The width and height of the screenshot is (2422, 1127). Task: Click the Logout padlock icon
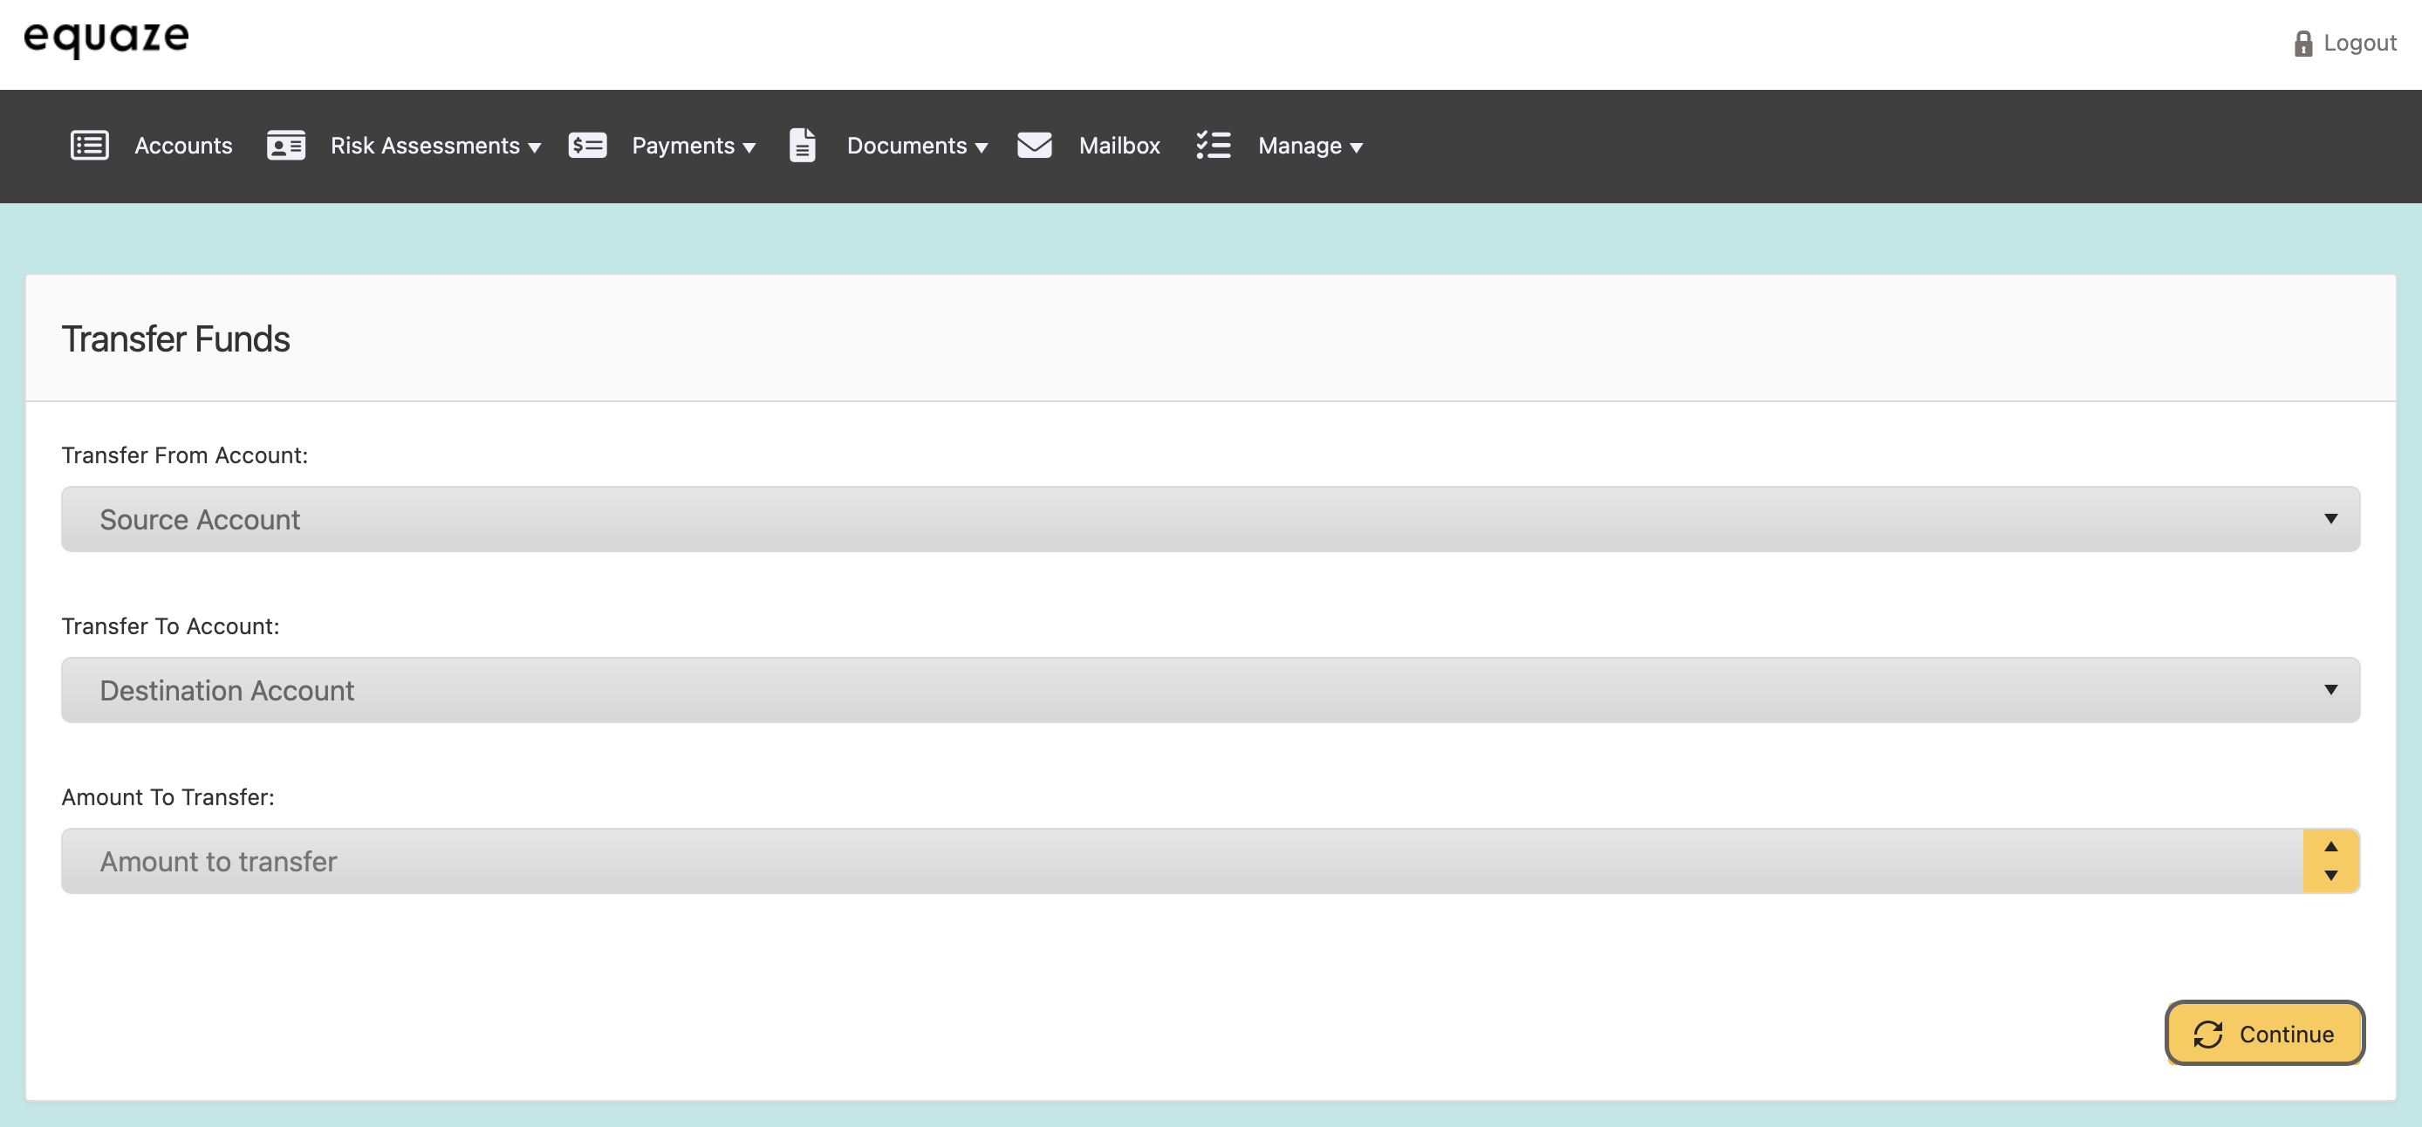click(2302, 44)
